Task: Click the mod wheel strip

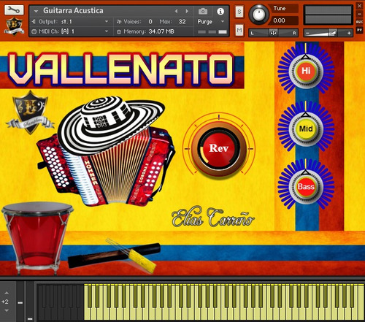Action: (x=30, y=301)
